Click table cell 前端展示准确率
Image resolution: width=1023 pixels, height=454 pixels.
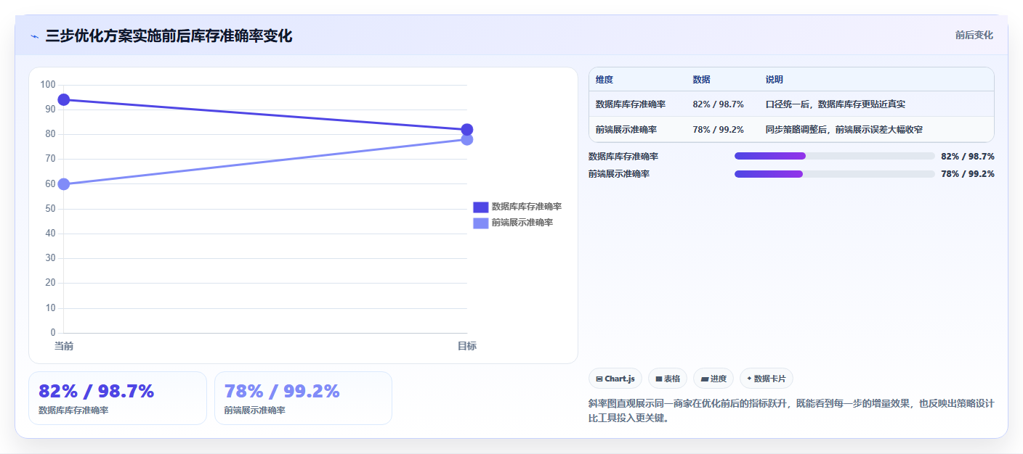point(626,130)
